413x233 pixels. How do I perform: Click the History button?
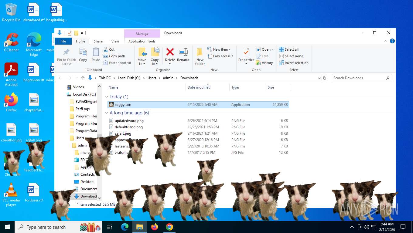(265, 63)
